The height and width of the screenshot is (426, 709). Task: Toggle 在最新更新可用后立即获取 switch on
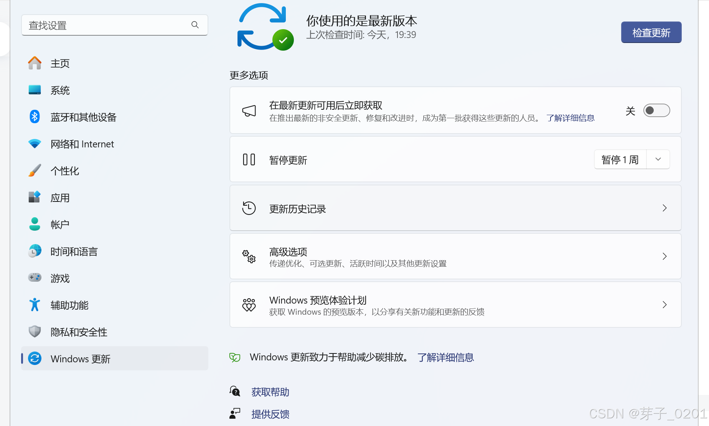tap(656, 111)
